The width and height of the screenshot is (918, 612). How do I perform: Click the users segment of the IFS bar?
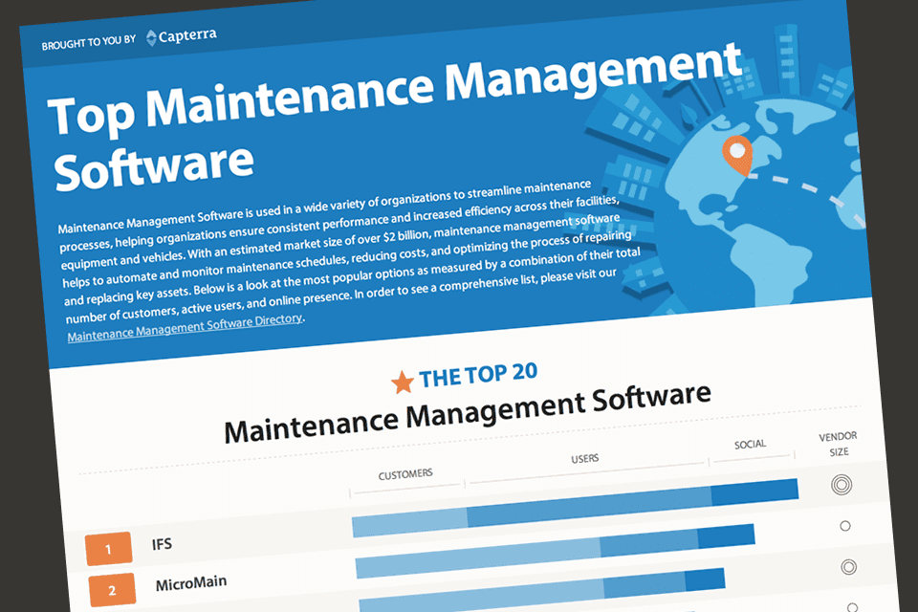pos(590,507)
